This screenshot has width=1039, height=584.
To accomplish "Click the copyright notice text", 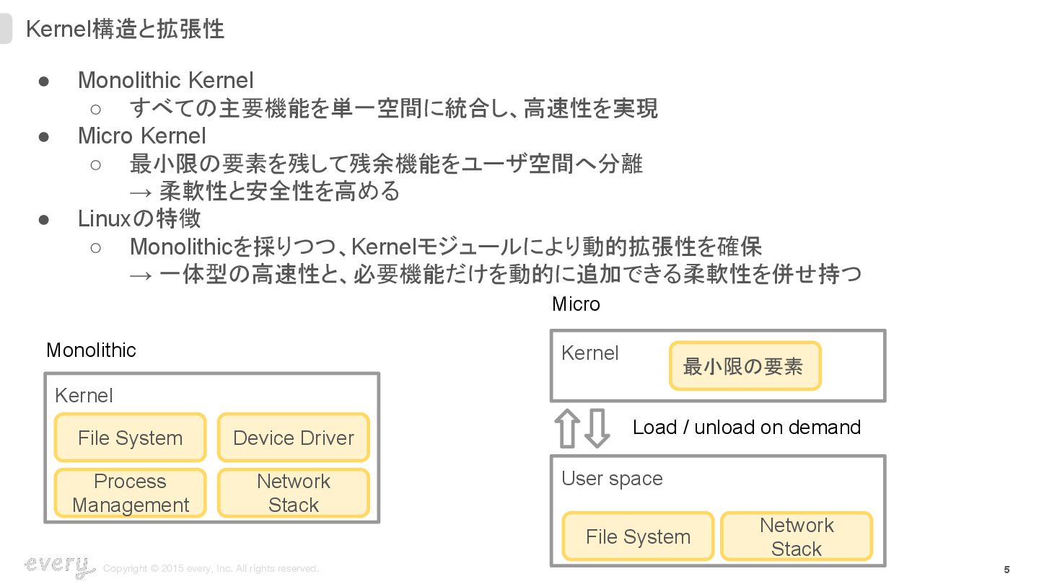I will [x=211, y=569].
